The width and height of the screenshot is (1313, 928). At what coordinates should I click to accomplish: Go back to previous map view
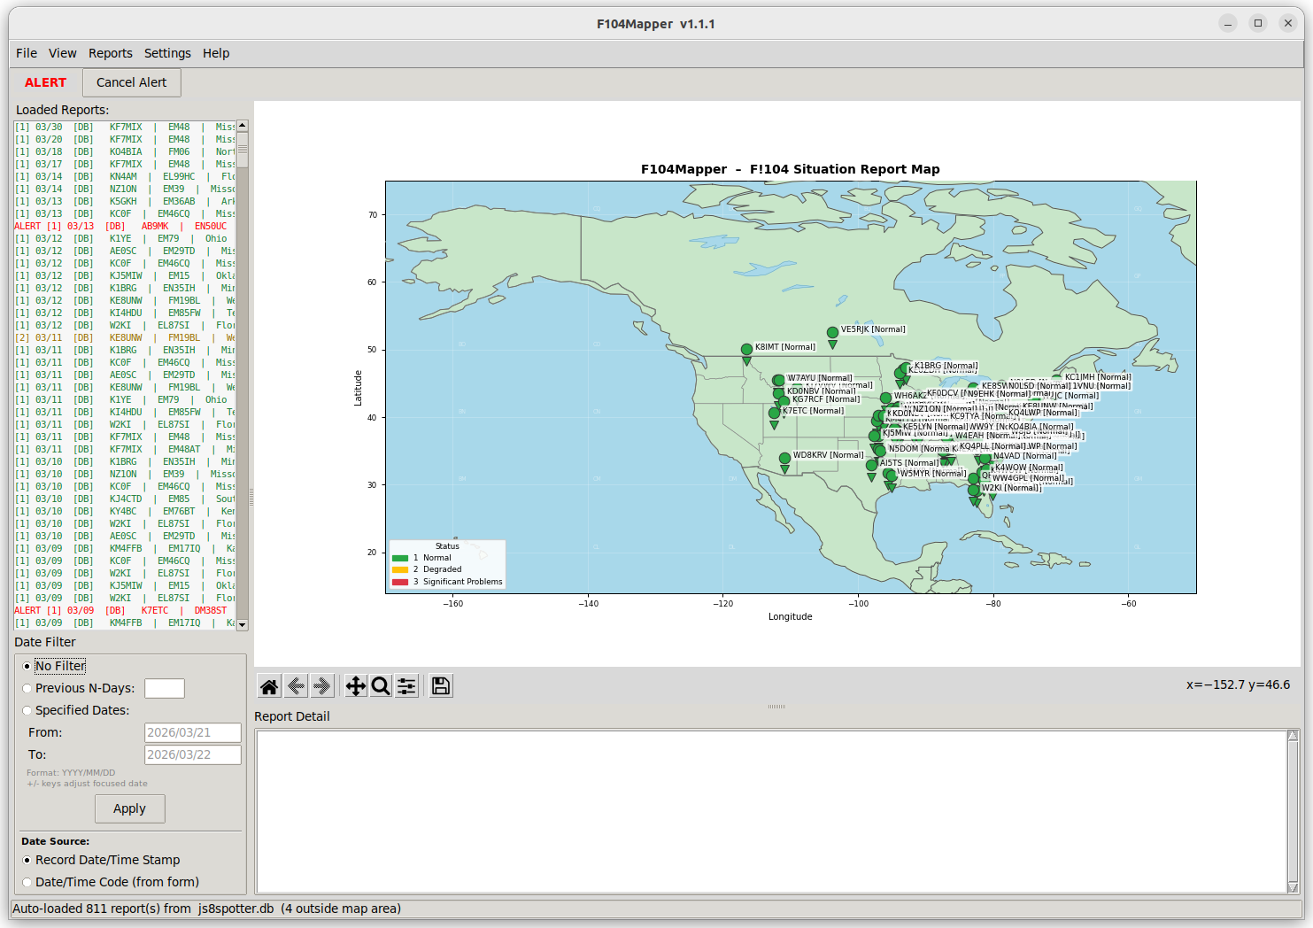pyautogui.click(x=297, y=686)
